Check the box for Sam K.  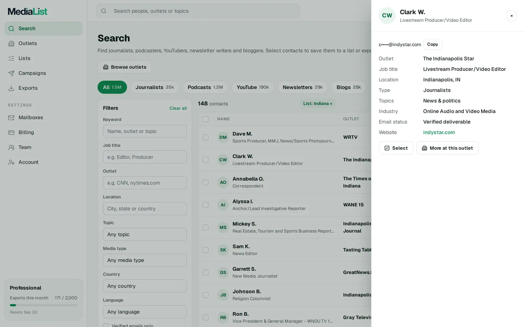click(x=206, y=250)
